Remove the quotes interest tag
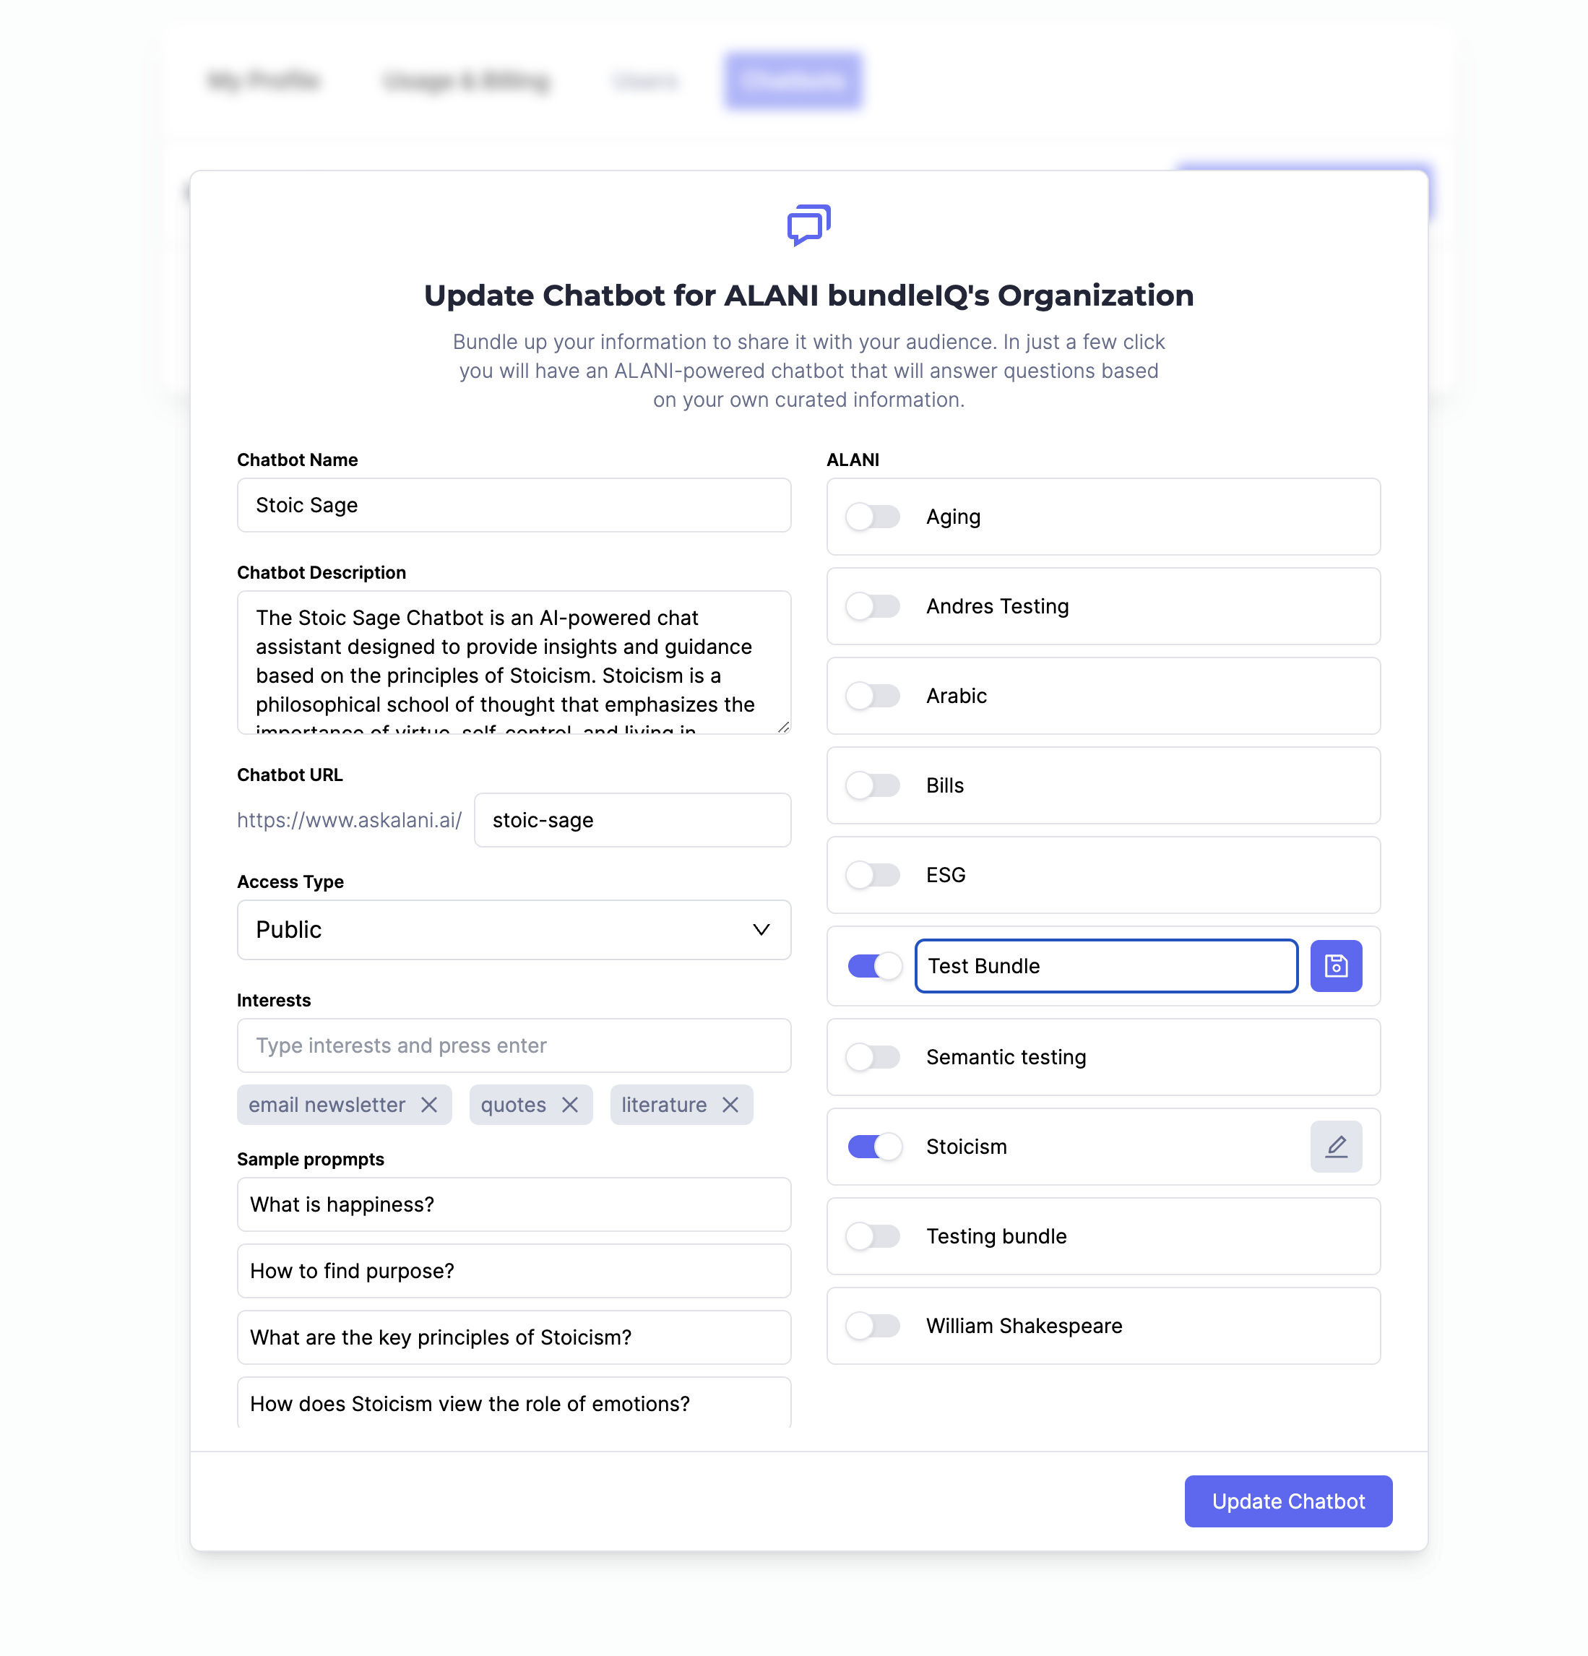This screenshot has height=1656, width=1588. [x=570, y=1105]
